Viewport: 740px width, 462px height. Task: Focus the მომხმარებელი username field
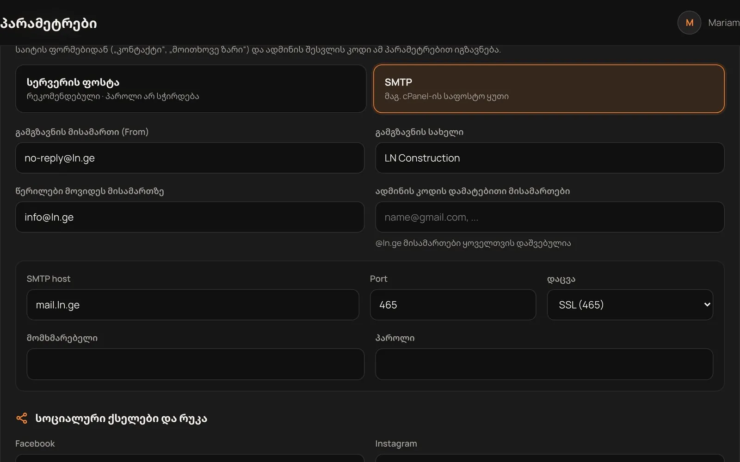pyautogui.click(x=195, y=364)
